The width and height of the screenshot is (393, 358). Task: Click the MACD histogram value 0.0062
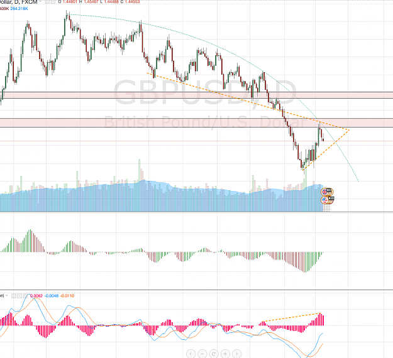(36, 296)
